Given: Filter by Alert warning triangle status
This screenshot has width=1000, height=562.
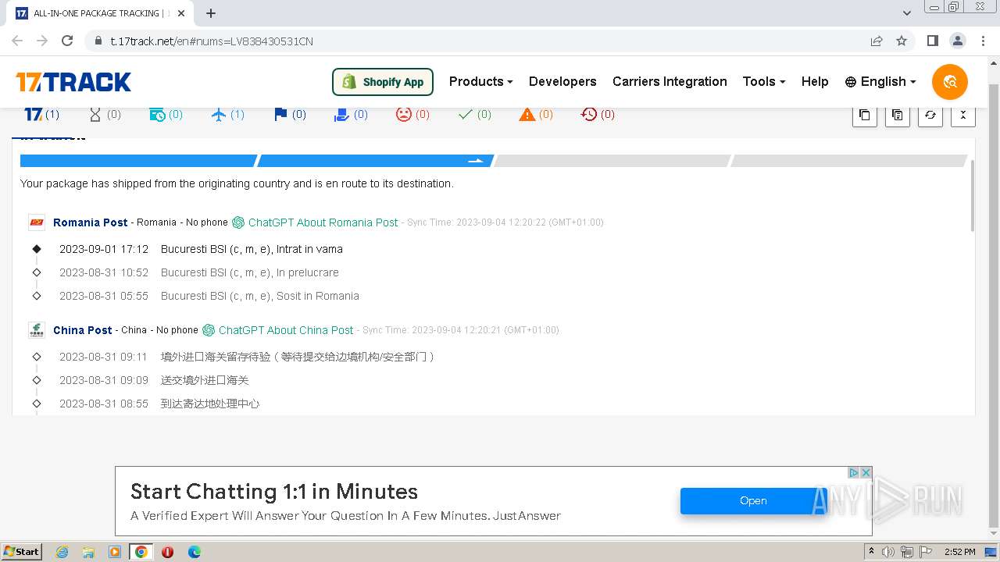Looking at the screenshot, I should click(536, 114).
